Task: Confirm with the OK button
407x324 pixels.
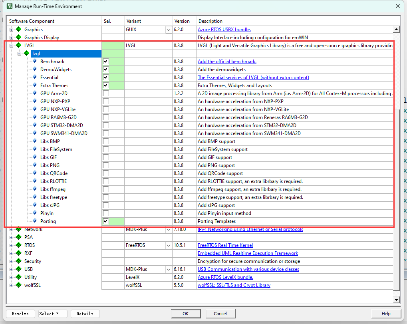Action: (186, 314)
